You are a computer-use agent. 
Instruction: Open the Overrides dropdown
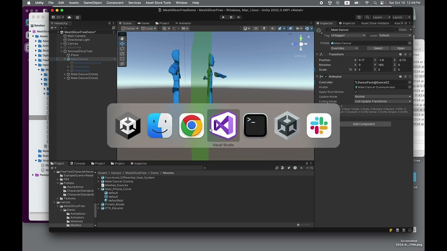pyautogui.click(x=344, y=48)
